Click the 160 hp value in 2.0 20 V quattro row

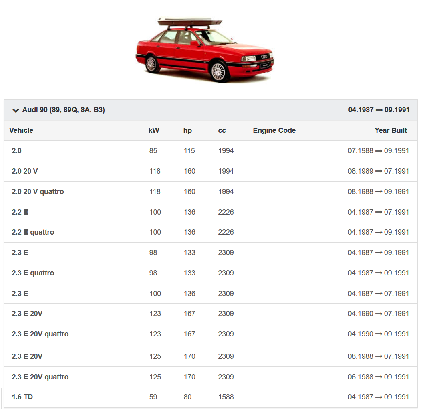189,192
